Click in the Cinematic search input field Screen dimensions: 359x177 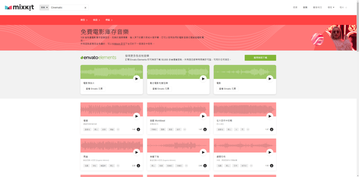point(66,8)
